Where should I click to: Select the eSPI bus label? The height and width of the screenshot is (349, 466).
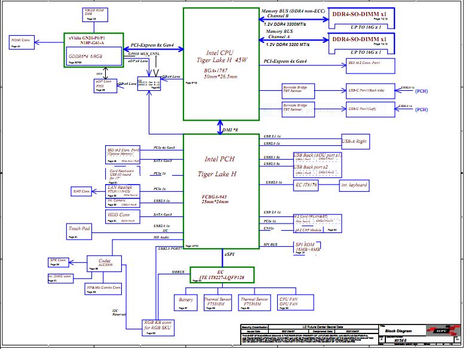coord(230,255)
